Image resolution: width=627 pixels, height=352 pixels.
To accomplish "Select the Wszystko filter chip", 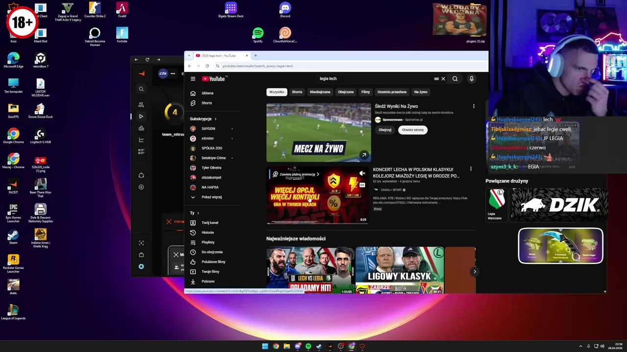I will 277,92.
